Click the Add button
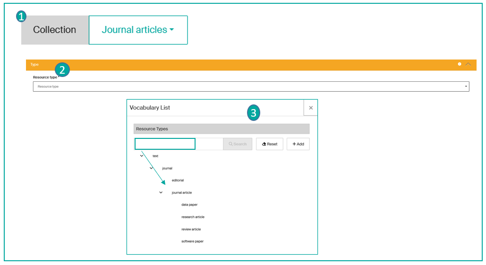 tap(298, 144)
